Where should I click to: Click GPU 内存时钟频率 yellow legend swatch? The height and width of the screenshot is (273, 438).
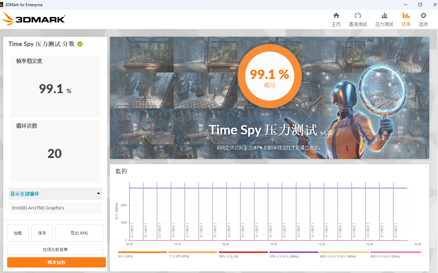(x=344, y=252)
